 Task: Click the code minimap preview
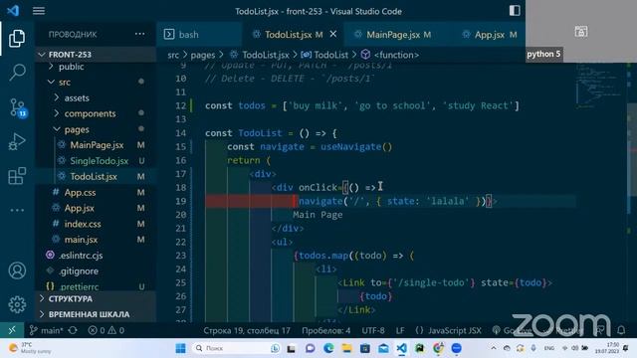tap(599, 86)
